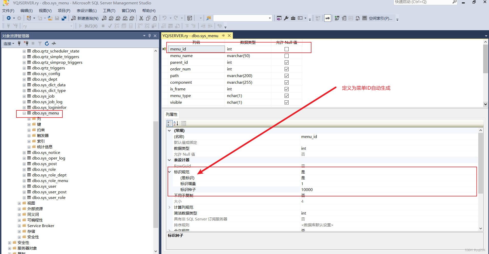Collapse the 标识规范 property group
This screenshot has height=254, width=489.
169,172
